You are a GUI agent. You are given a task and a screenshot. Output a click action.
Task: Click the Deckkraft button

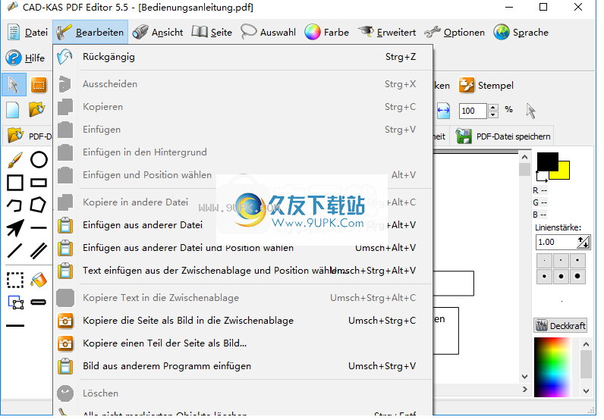tap(561, 326)
